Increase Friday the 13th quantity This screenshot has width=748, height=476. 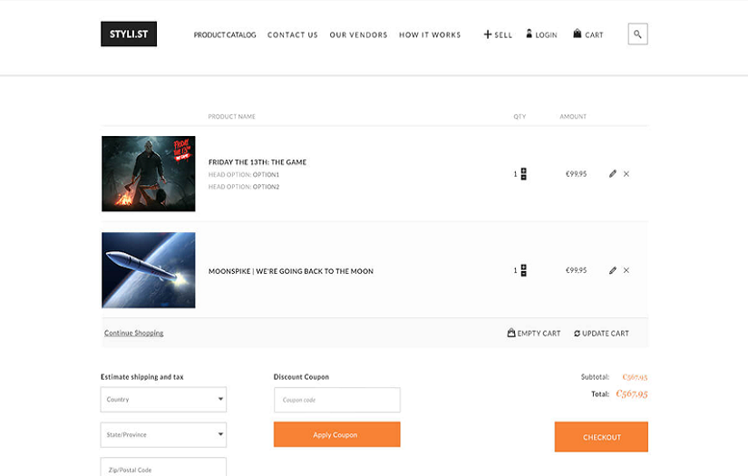pos(524,170)
